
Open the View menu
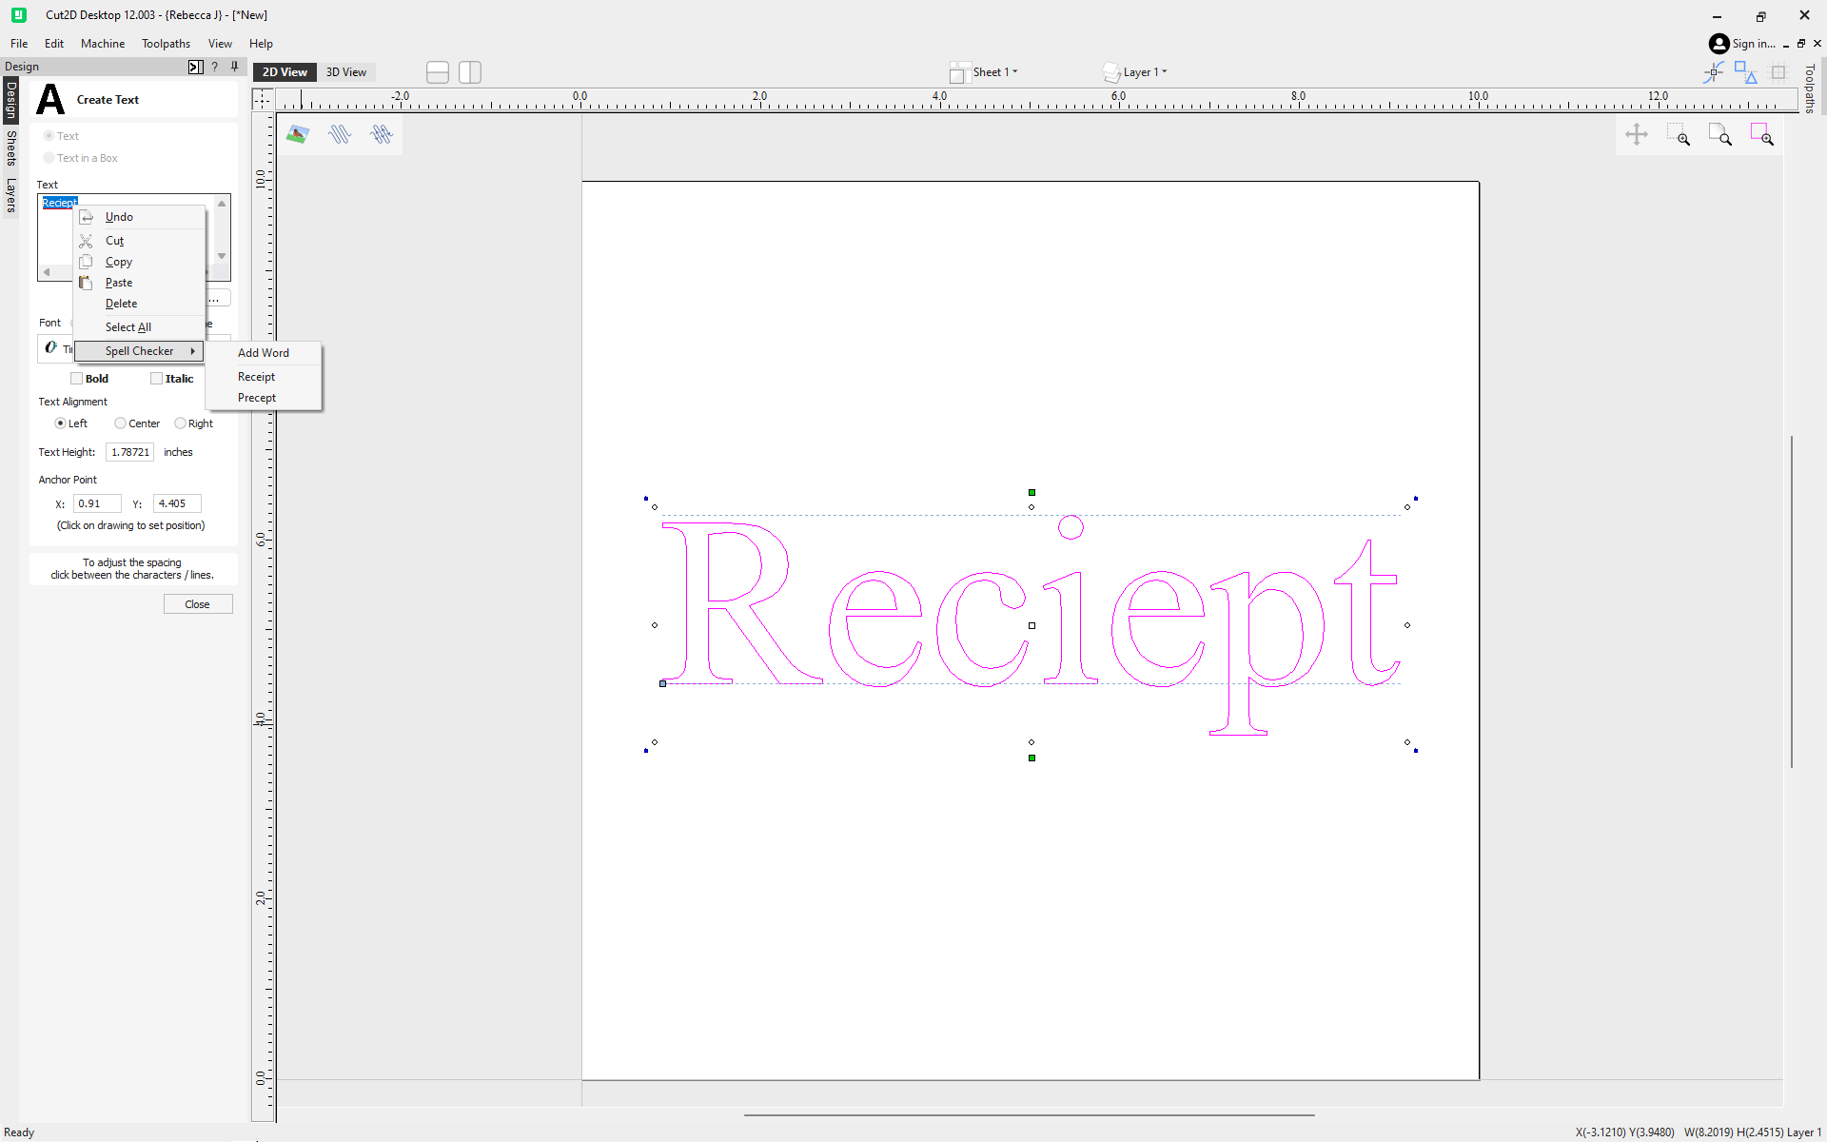[x=220, y=44]
